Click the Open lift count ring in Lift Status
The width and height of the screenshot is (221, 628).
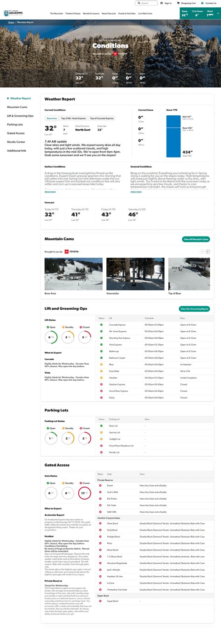click(x=51, y=337)
